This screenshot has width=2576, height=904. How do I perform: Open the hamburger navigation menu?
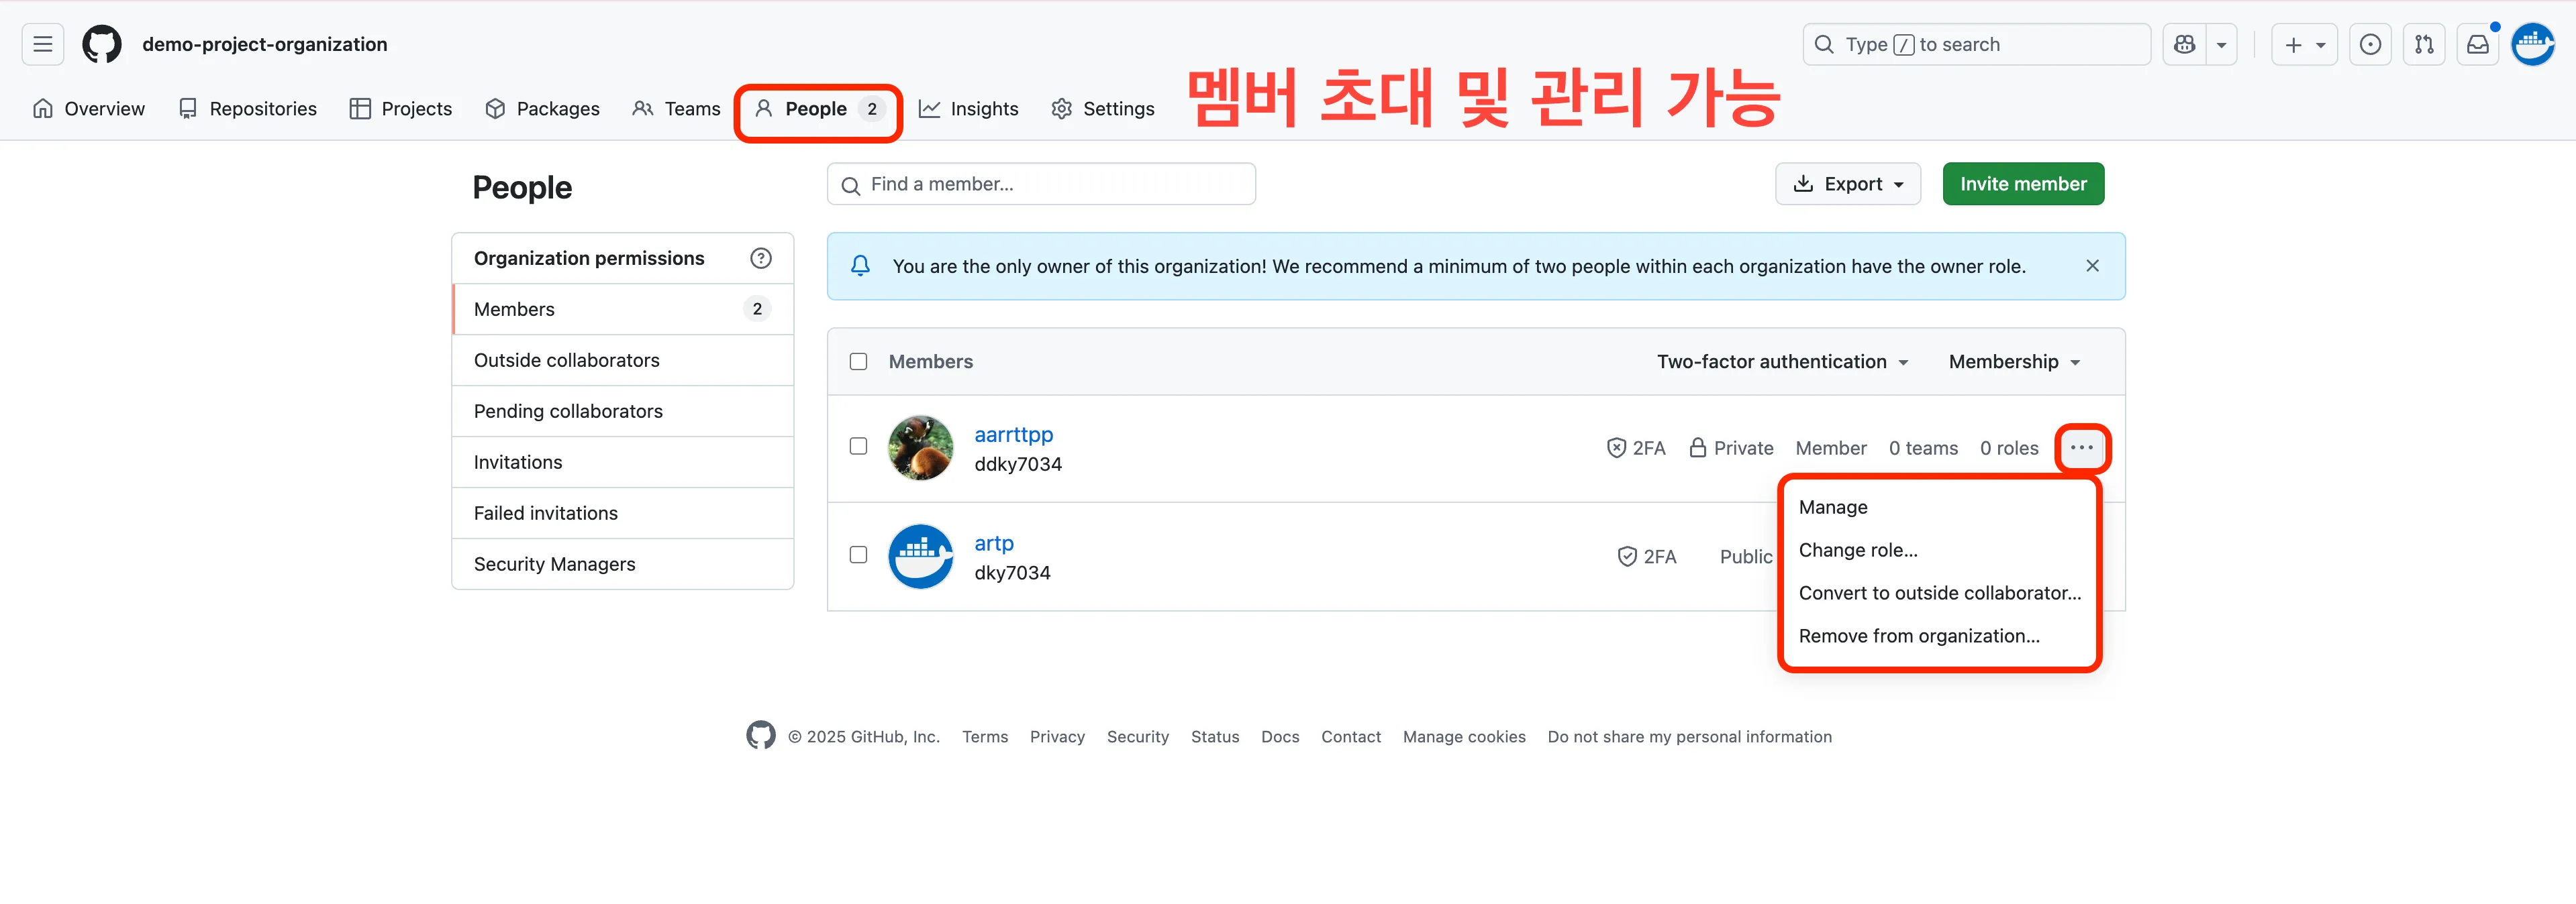(x=42, y=44)
